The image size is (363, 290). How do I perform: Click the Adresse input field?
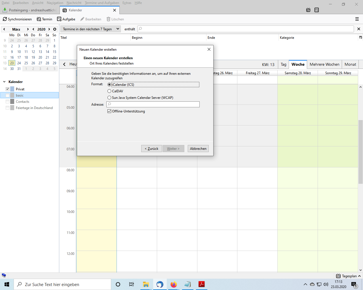click(153, 105)
